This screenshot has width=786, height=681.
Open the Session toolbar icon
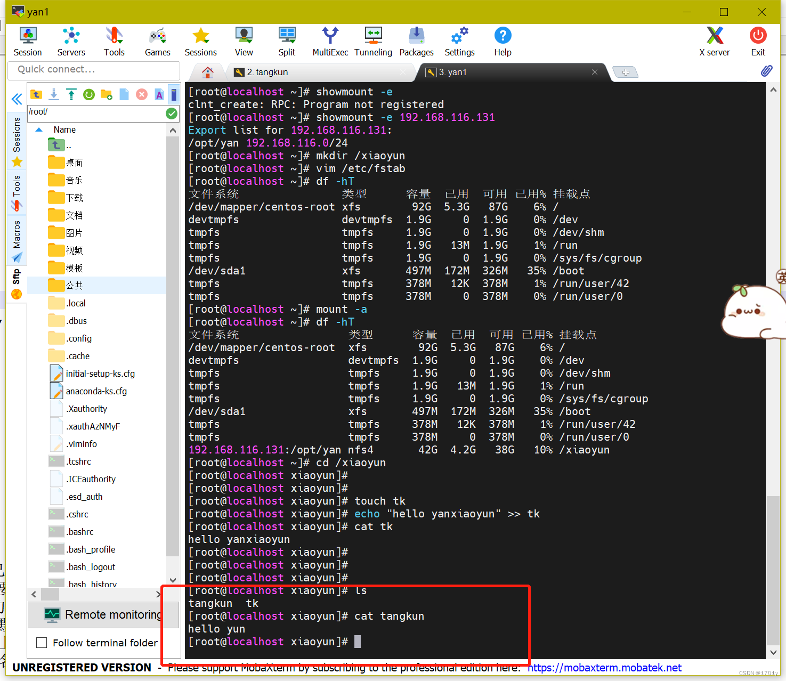click(x=28, y=41)
